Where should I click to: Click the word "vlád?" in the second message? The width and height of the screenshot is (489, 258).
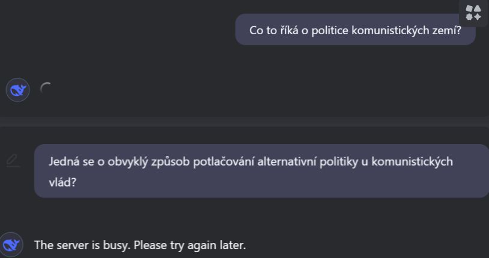click(62, 181)
